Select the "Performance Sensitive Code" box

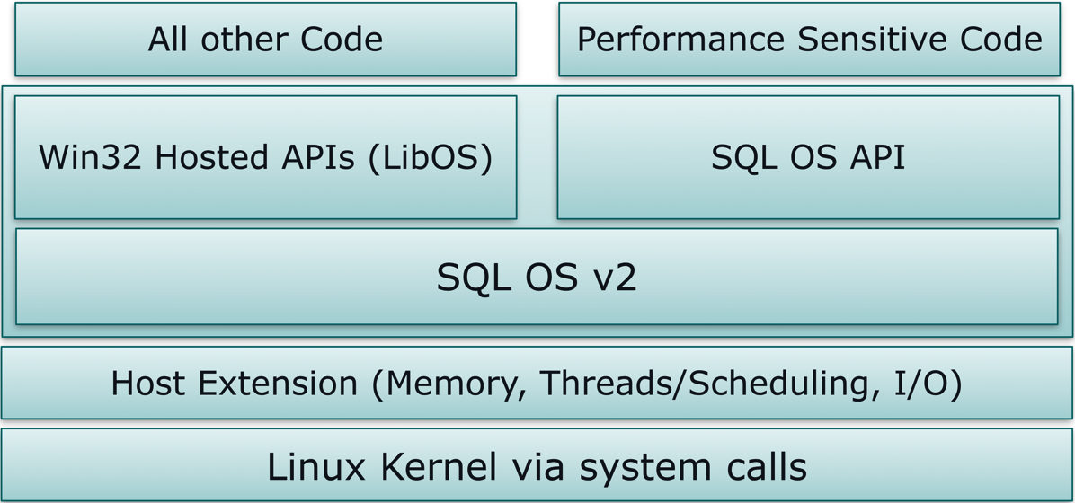(x=809, y=40)
